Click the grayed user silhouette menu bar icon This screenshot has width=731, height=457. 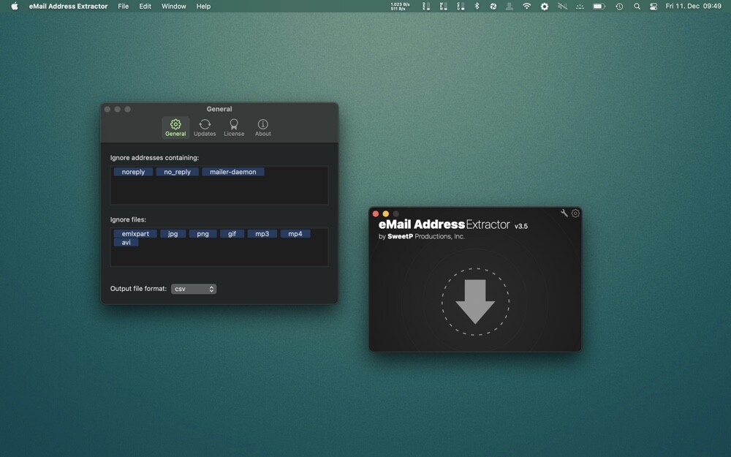[510, 6]
